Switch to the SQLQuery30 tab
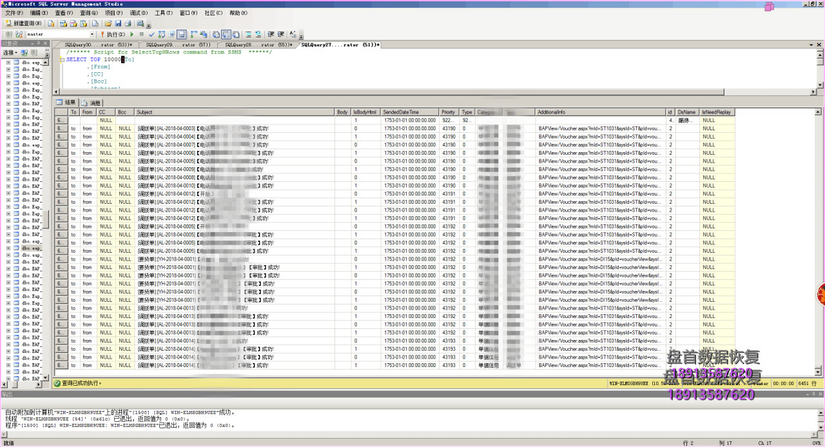The width and height of the screenshot is (825, 447). click(98, 45)
